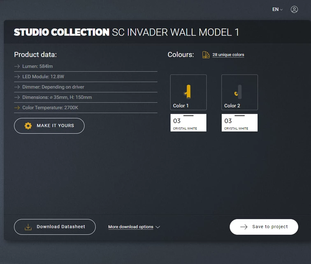
Task: Select the Dimensions product data row
Action: tap(57, 97)
